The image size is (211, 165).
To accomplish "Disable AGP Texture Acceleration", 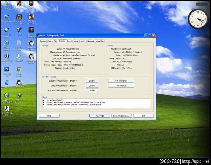I will [x=92, y=90].
